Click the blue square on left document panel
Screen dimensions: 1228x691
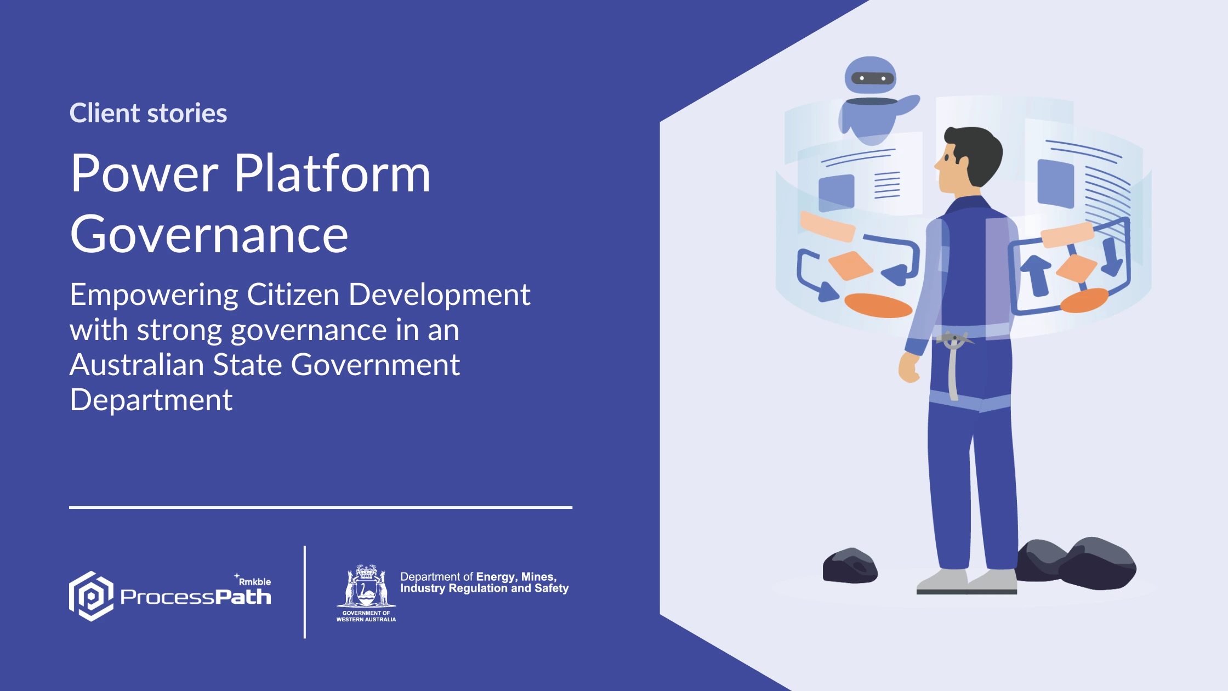(x=836, y=192)
